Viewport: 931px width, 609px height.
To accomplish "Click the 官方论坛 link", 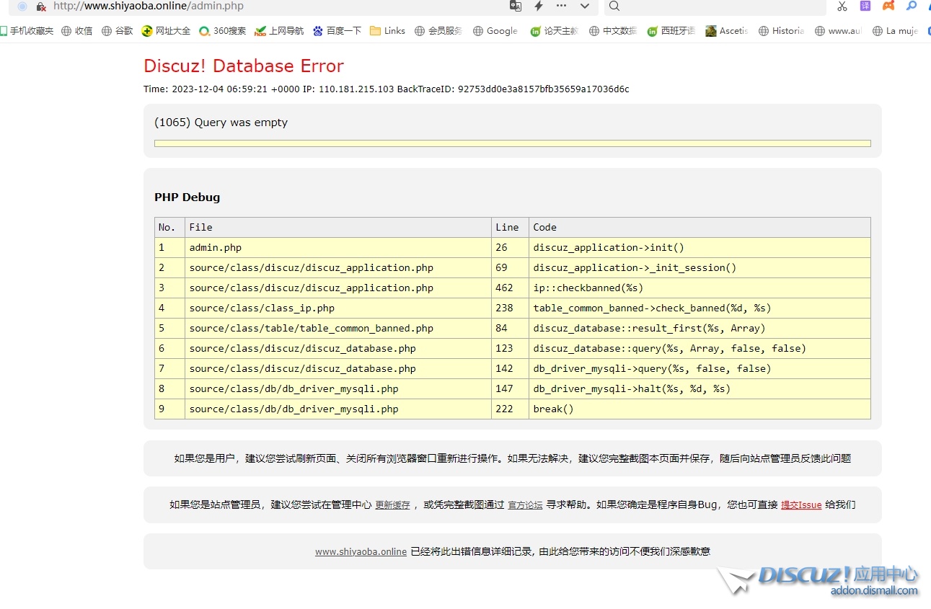I will click(525, 505).
